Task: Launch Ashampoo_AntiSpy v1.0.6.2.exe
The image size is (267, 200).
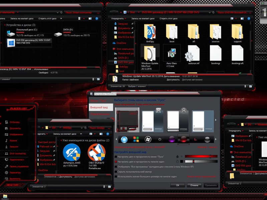Action: 72,155
